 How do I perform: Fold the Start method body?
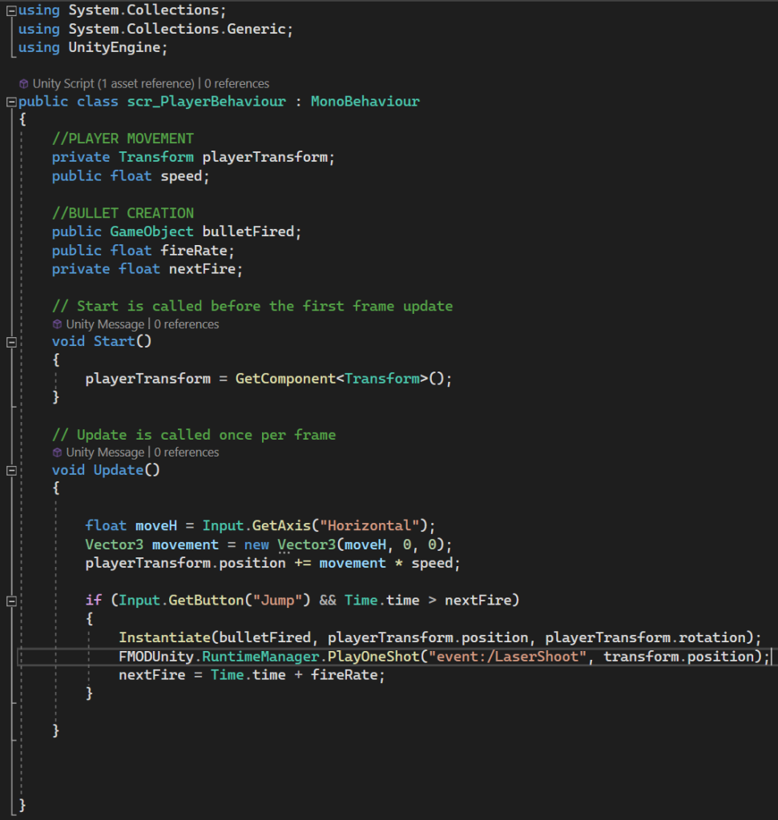tap(10, 342)
